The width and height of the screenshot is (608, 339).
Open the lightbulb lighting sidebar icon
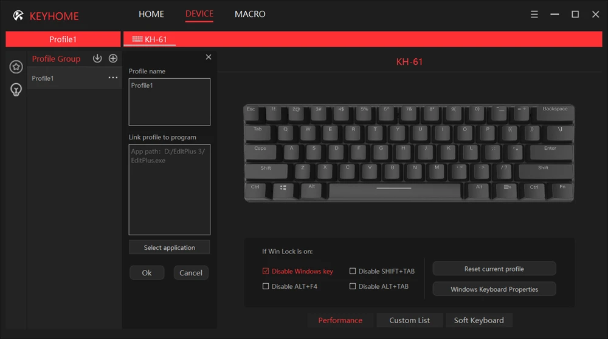click(16, 90)
